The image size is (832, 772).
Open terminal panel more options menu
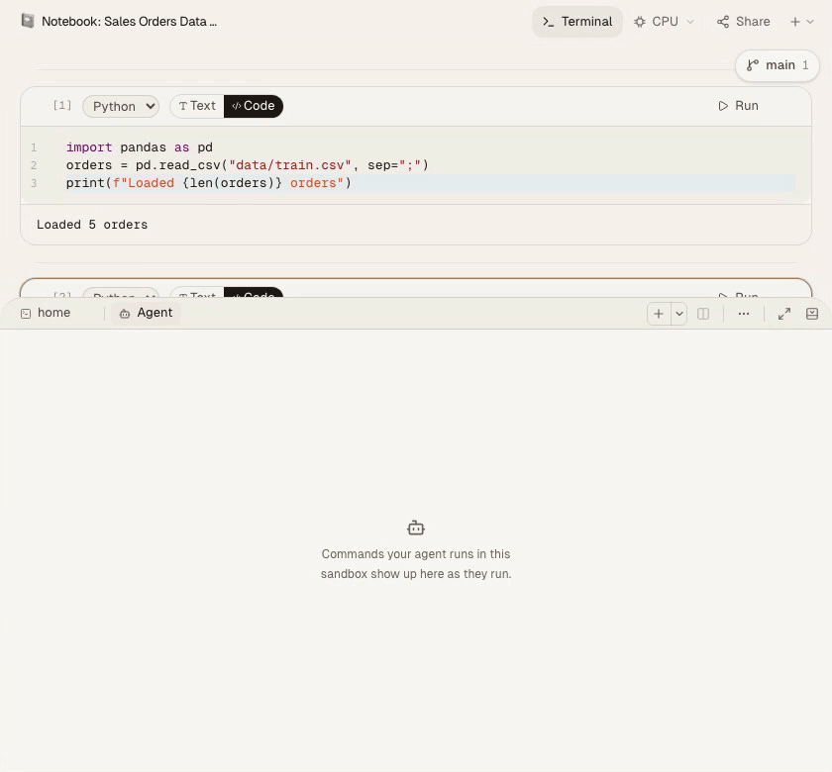coord(744,314)
